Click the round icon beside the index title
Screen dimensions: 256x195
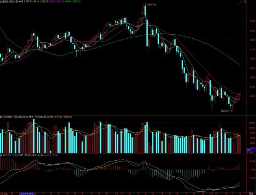coord(16,2)
